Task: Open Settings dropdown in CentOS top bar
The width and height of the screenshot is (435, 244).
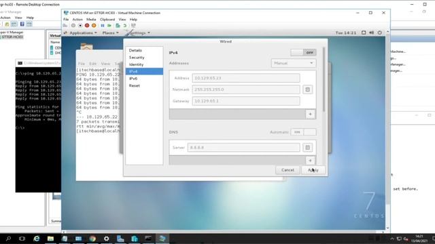Action: [x=139, y=33]
